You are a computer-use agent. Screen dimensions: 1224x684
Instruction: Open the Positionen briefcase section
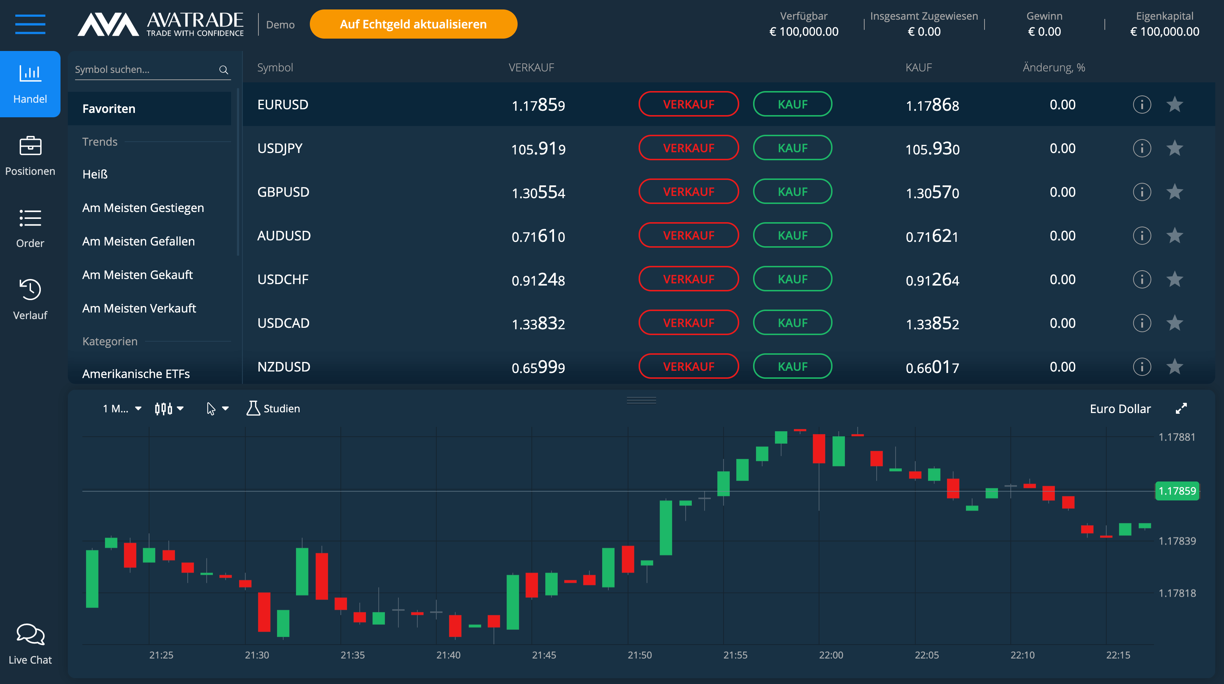[30, 156]
